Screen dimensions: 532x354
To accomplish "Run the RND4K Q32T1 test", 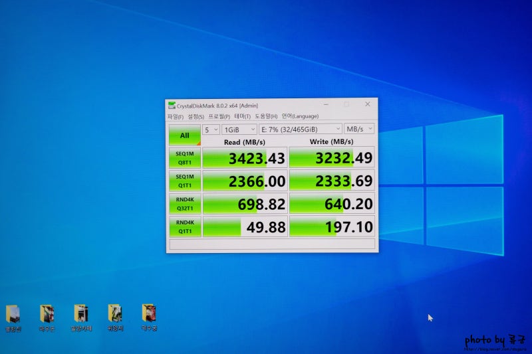I will point(185,204).
